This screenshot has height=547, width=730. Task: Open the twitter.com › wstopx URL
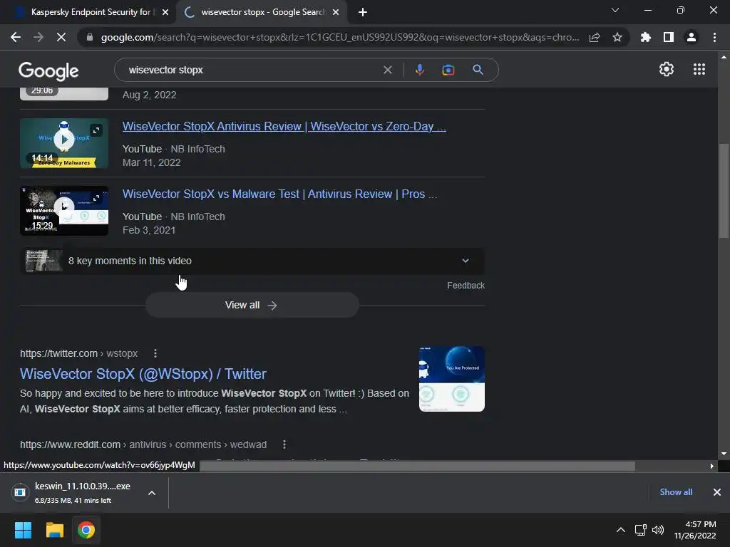point(78,353)
